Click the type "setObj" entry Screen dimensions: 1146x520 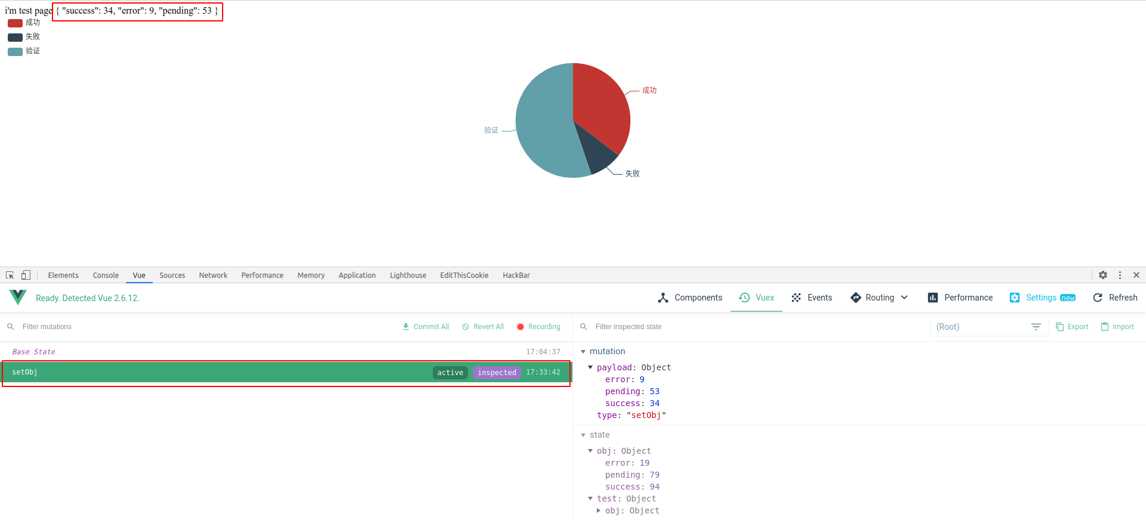(x=631, y=415)
